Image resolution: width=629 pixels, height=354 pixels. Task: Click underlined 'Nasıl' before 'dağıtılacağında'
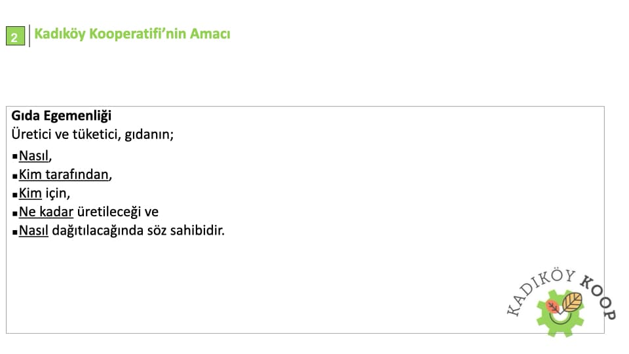pos(33,231)
